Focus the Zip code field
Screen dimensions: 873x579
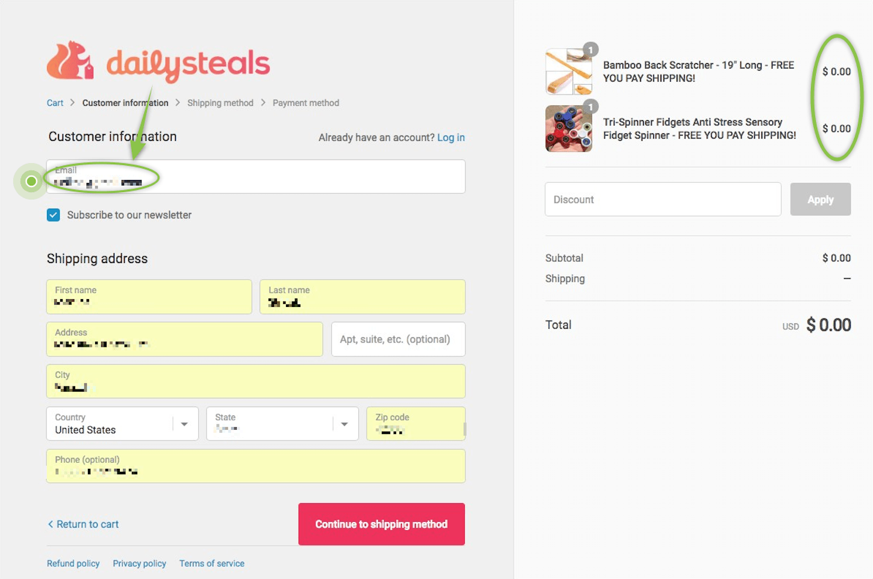coord(416,424)
